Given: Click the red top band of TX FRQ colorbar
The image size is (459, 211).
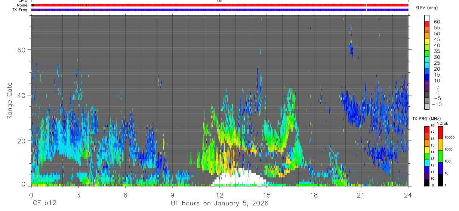Looking at the screenshot, I should 427,130.
